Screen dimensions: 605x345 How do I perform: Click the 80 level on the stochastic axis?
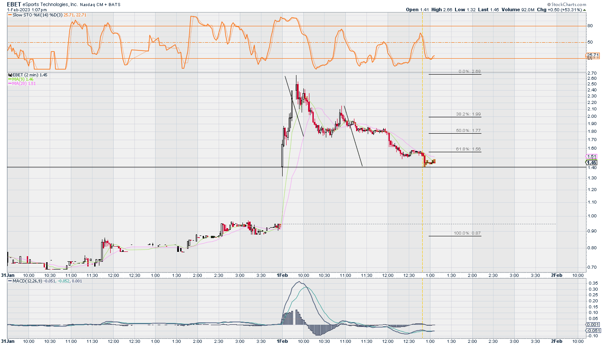(x=590, y=26)
